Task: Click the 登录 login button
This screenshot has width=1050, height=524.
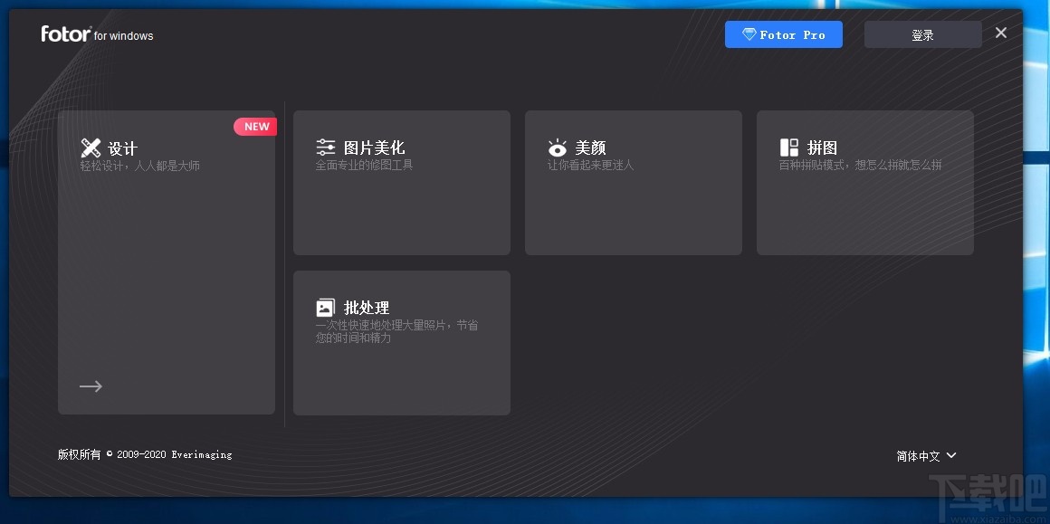Action: tap(922, 33)
